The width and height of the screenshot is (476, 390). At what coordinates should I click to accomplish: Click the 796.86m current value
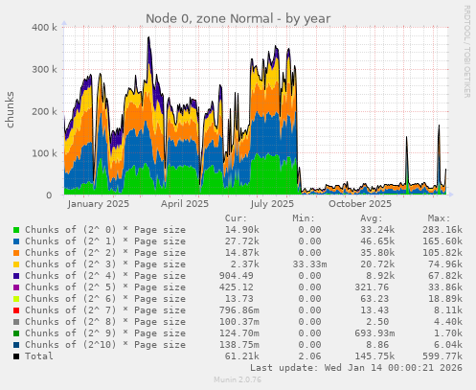pyautogui.click(x=239, y=310)
